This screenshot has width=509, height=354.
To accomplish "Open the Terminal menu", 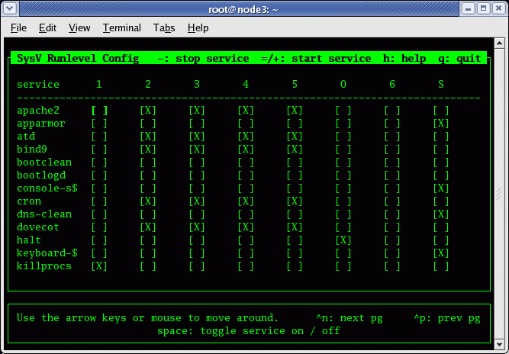I will [x=121, y=28].
